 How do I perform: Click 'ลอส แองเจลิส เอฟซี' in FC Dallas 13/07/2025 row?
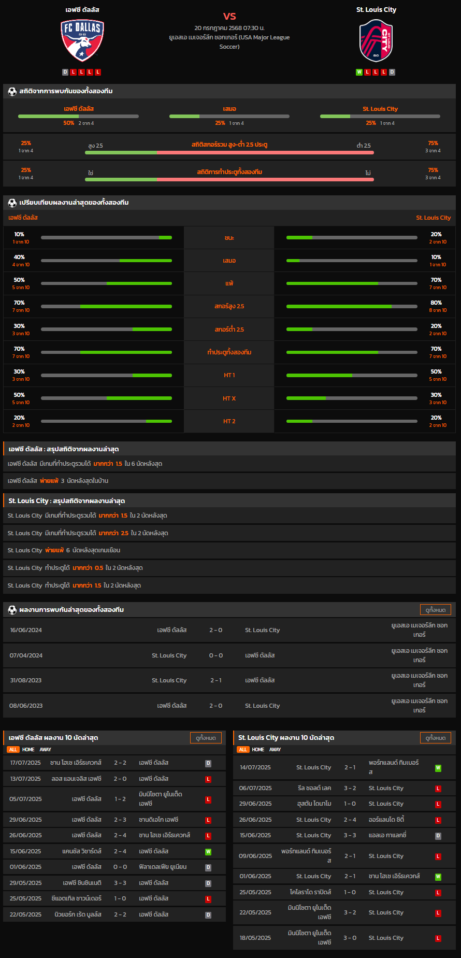77,779
